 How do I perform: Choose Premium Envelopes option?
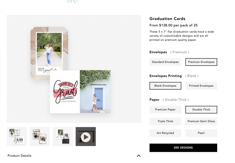point(201,62)
